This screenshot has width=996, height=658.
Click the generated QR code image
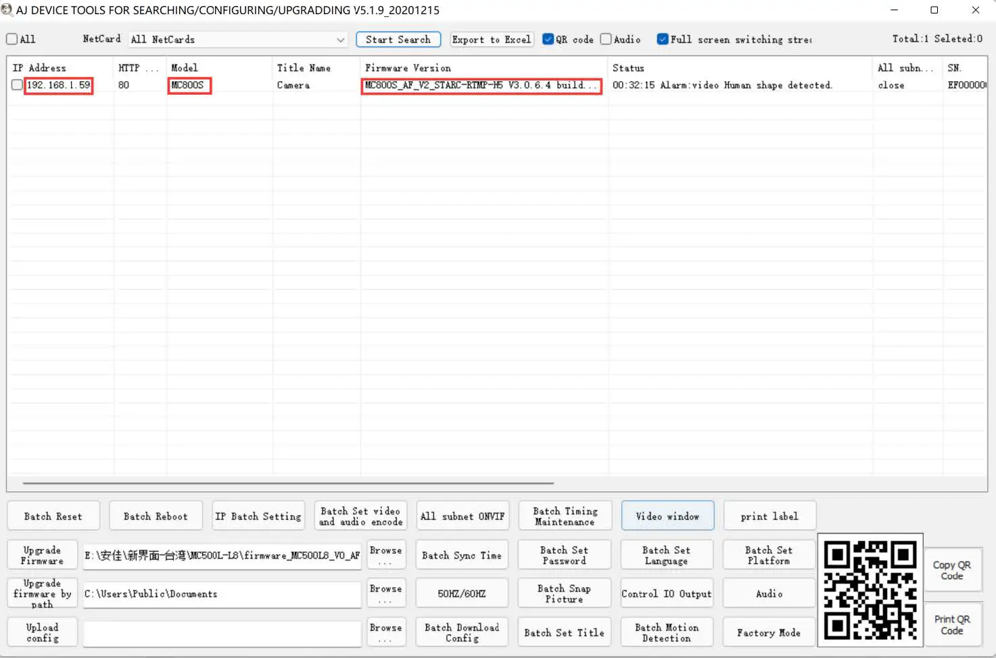coord(870,590)
